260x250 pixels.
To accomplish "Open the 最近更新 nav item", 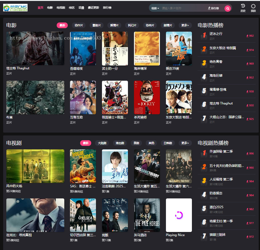I will point(93,8).
